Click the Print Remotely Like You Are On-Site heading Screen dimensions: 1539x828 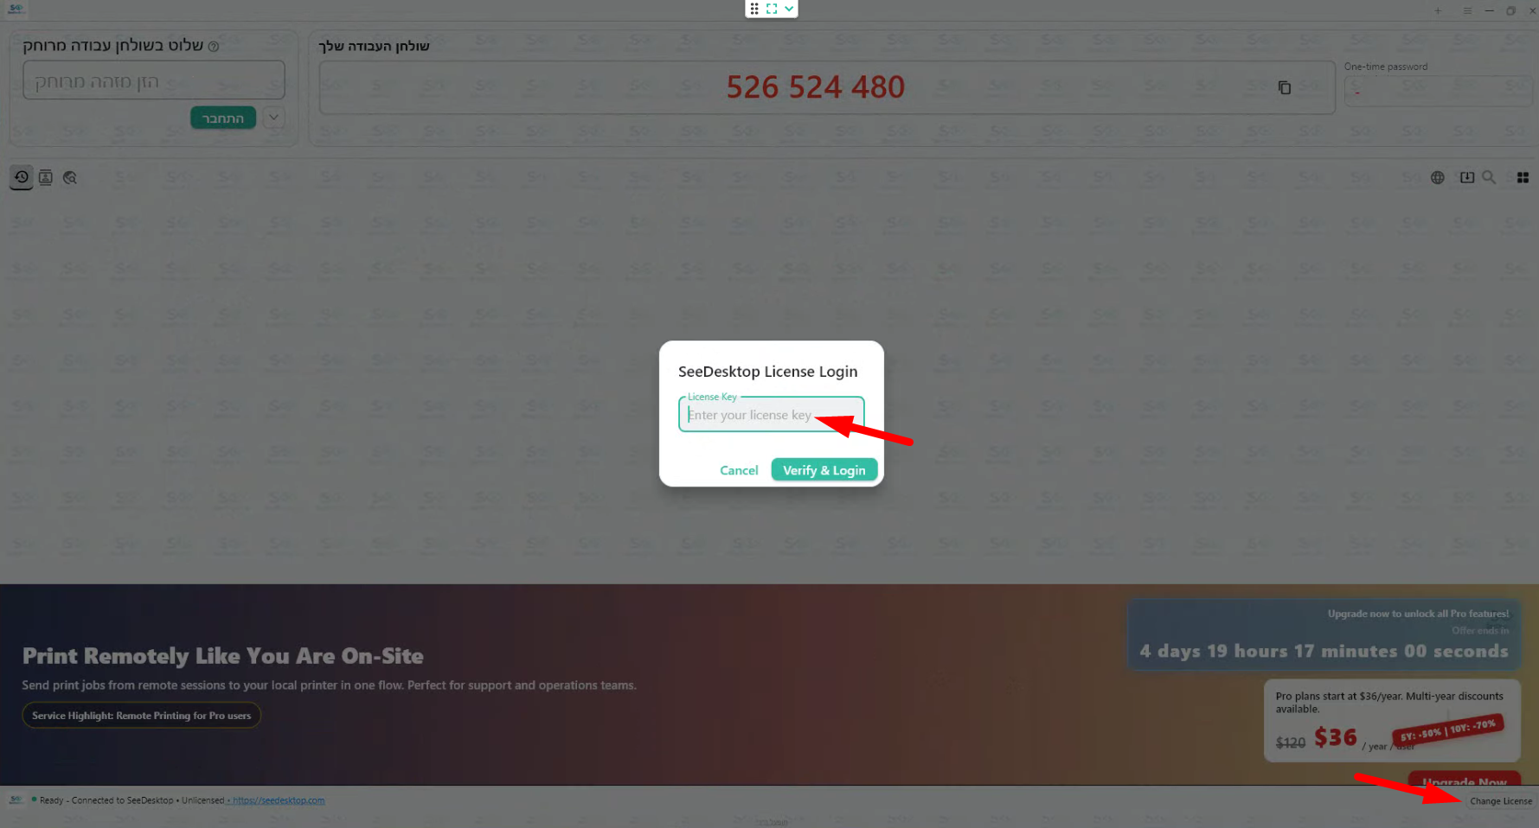click(223, 656)
